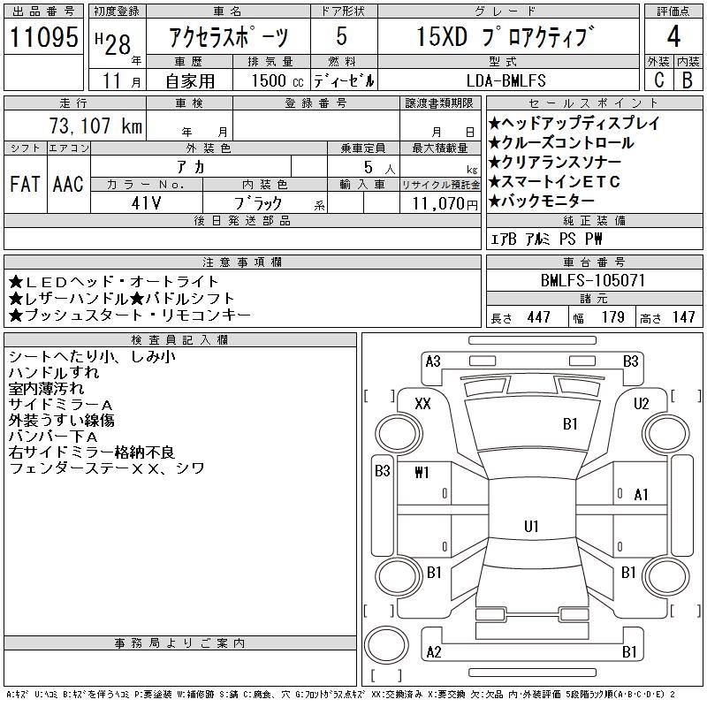Image resolution: width=707 pixels, height=707 pixels.
Task: Click the recycle deposit 11,070円
Action: coord(445,204)
